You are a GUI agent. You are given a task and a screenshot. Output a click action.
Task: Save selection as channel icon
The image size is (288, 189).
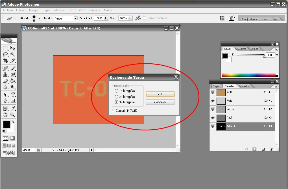[x=254, y=149]
